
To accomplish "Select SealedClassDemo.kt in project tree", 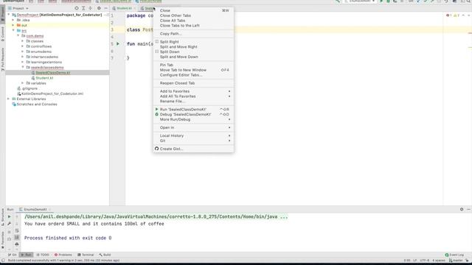I will tap(53, 73).
